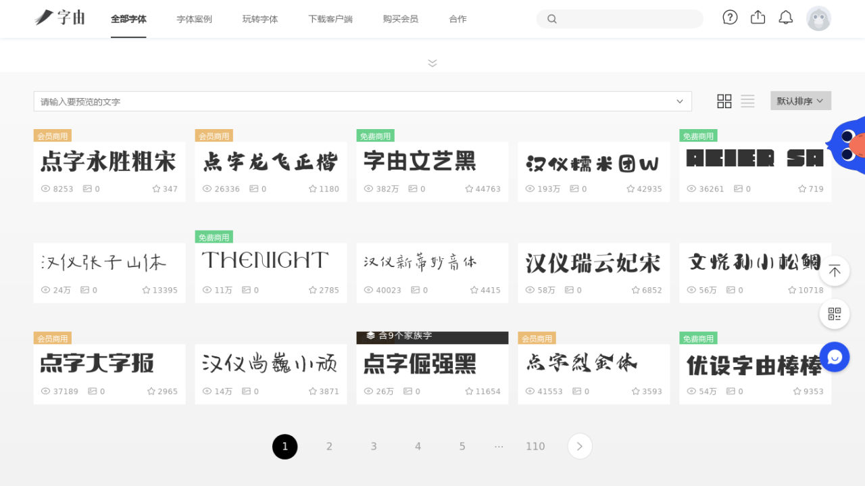Click the user avatar in the top right
The image size is (865, 486).
tap(819, 18)
